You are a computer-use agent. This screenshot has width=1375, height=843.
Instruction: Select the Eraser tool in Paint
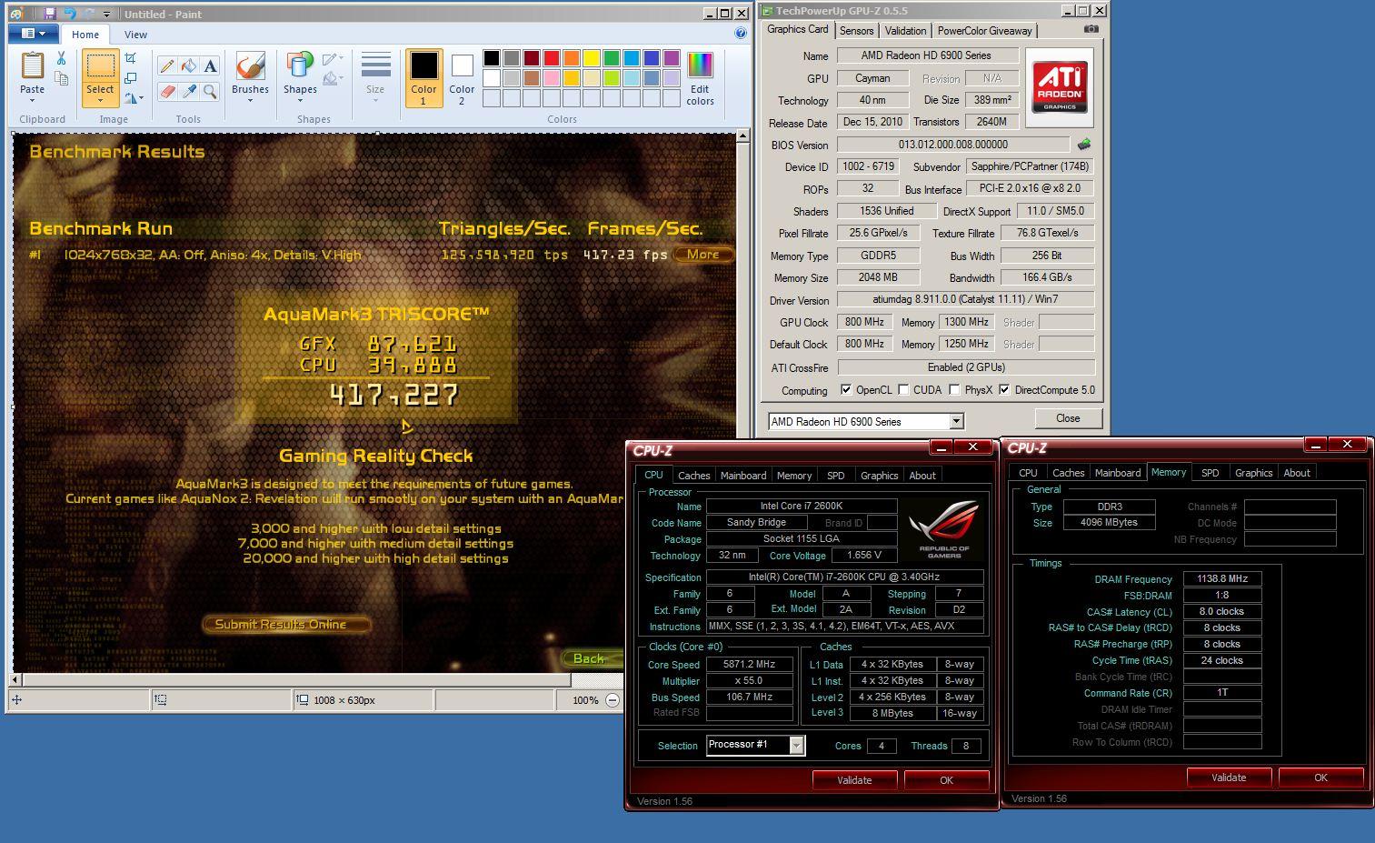pos(167,92)
